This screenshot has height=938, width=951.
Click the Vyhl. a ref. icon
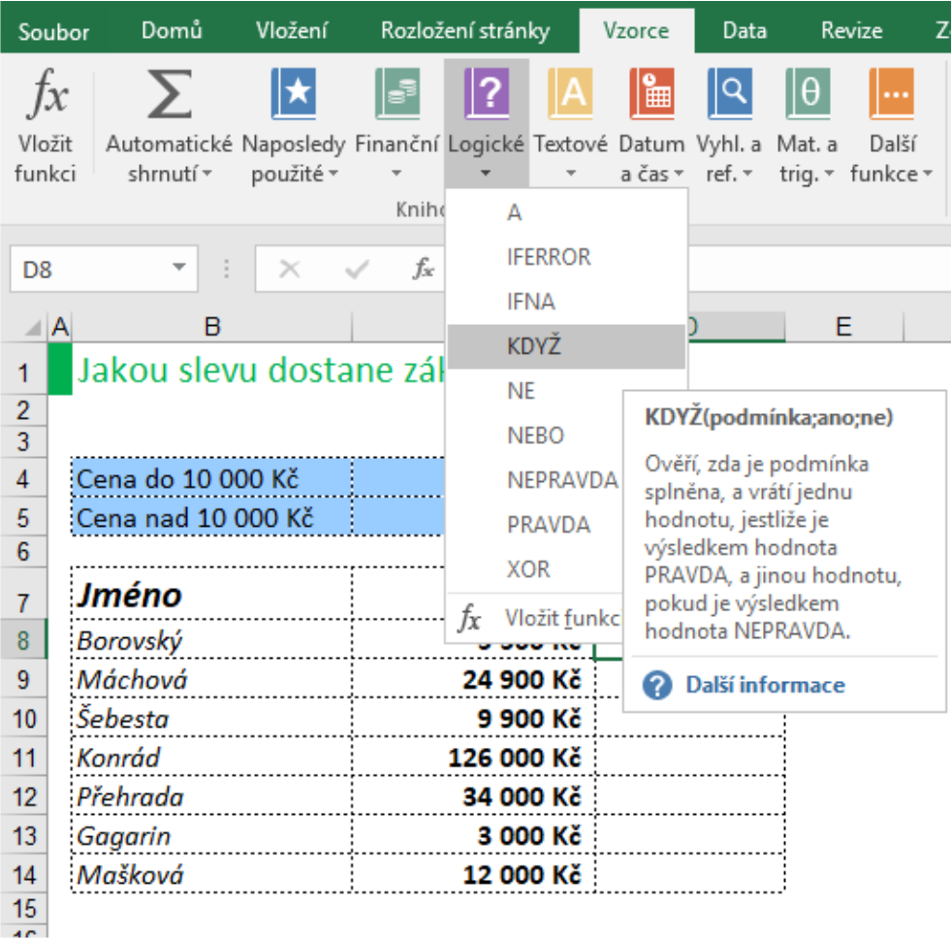click(729, 94)
